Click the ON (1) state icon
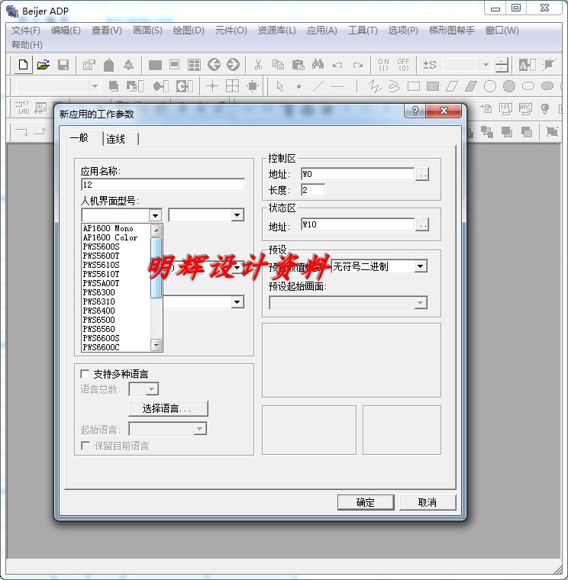The height and width of the screenshot is (580, 568). click(x=383, y=65)
